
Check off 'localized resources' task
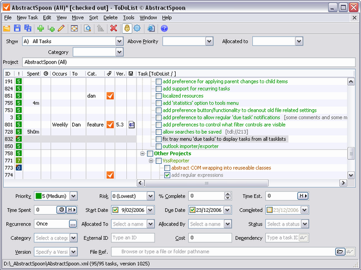[159, 96]
